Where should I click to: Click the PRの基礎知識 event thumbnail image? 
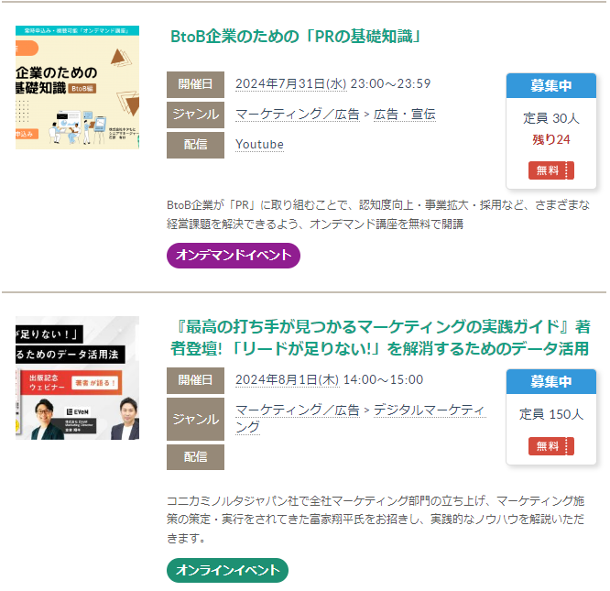click(x=78, y=87)
